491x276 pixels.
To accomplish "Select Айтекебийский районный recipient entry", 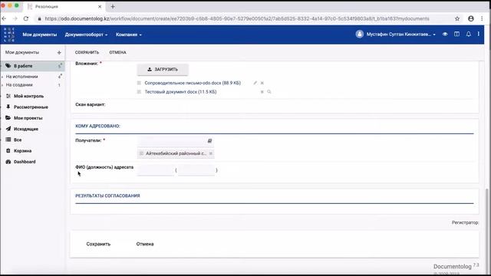I will [176, 153].
